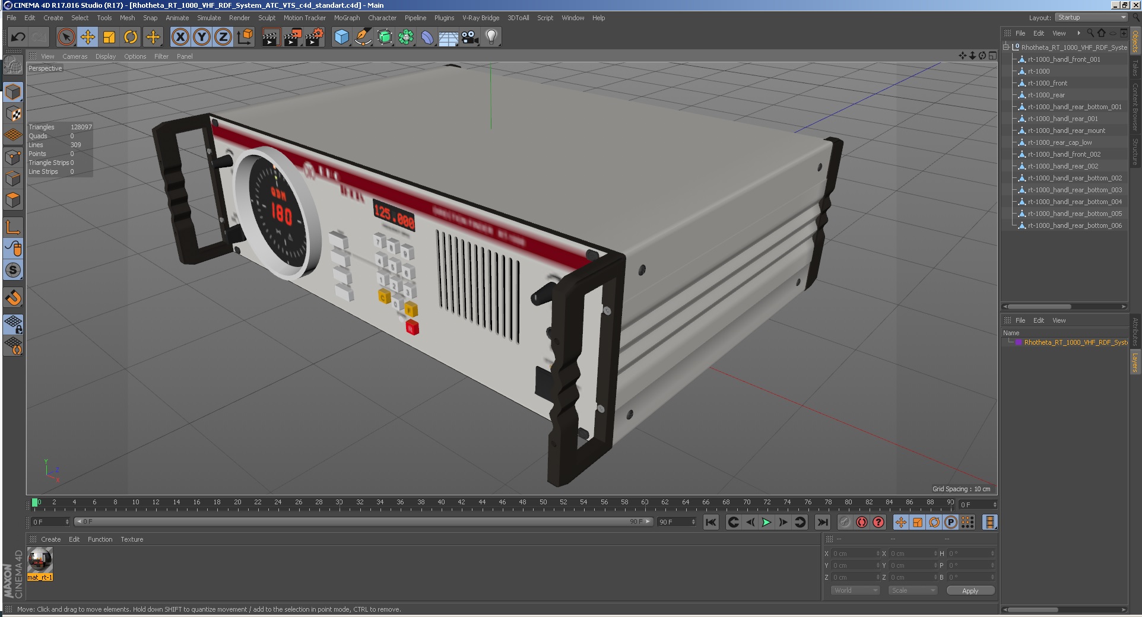Select rt-1000_handl_rear_mount object

coord(1067,131)
